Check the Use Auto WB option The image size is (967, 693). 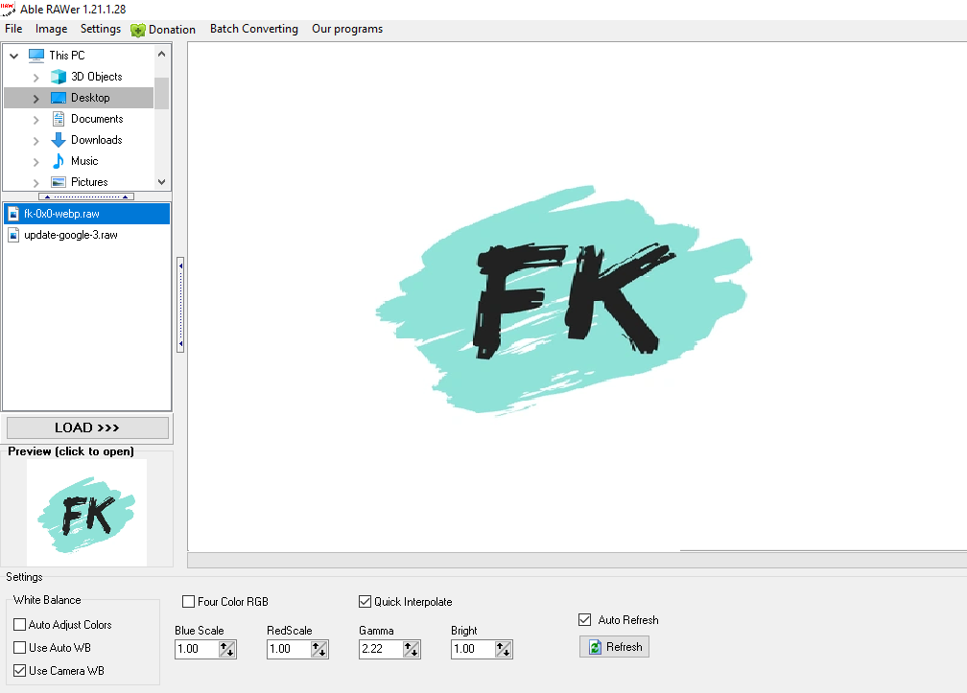(x=20, y=647)
